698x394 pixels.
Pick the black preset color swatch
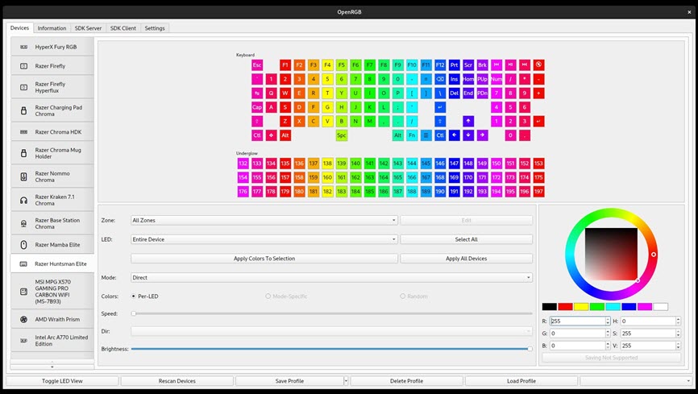[550, 307]
